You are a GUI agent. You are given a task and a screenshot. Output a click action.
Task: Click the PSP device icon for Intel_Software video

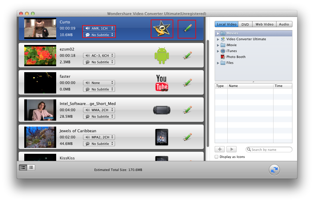[161, 110]
